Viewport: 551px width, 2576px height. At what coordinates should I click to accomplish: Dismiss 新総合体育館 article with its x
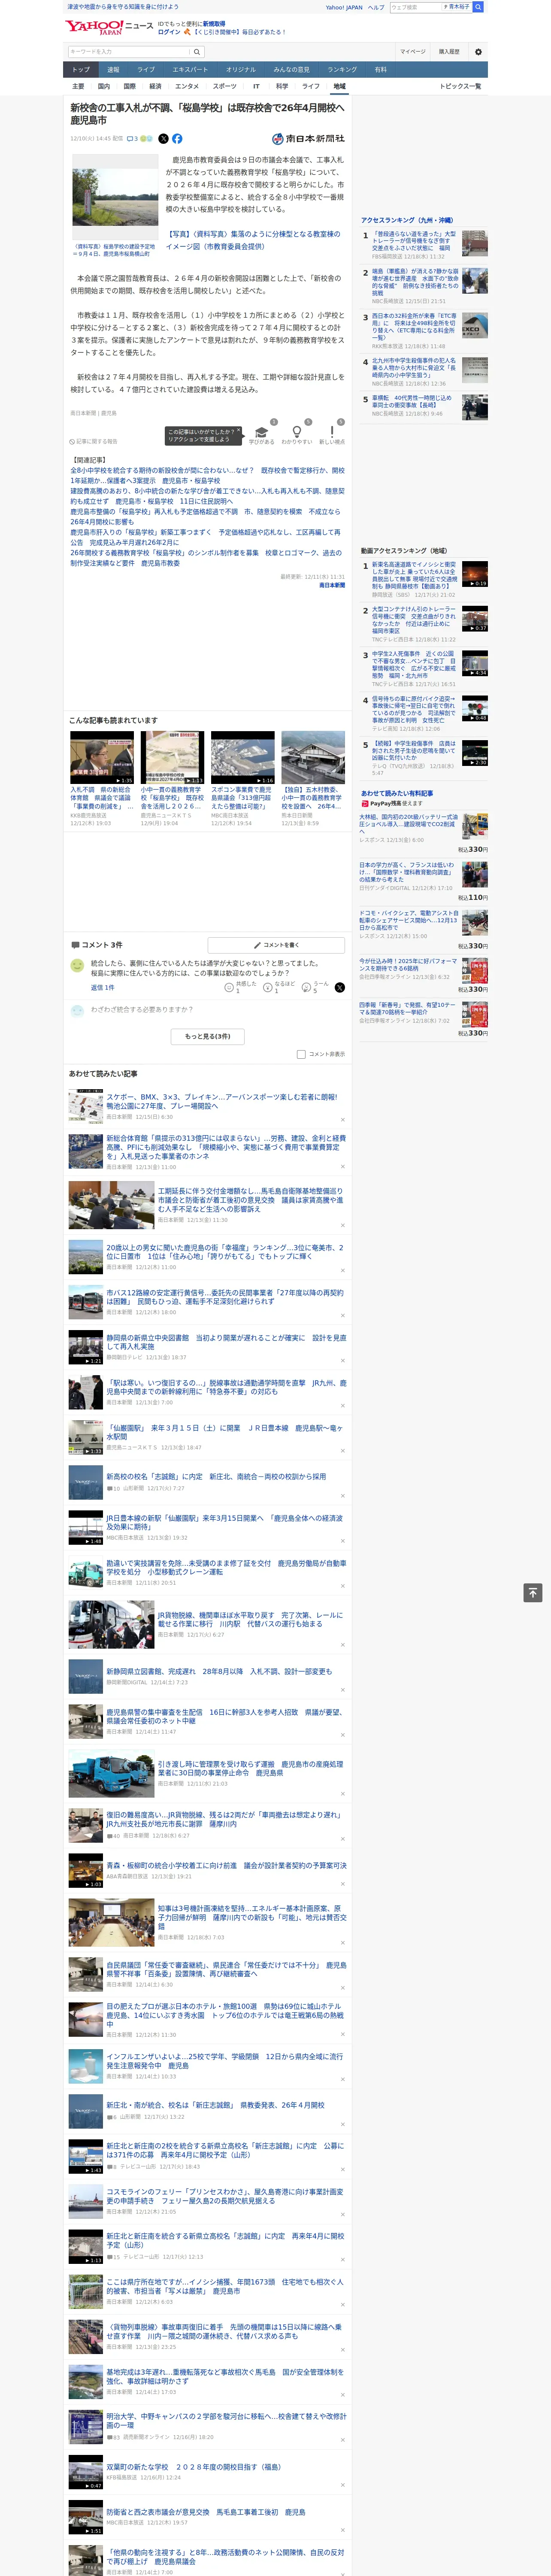point(343,1166)
